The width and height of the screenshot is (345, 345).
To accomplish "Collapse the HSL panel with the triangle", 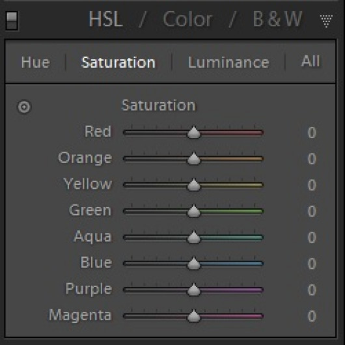I will click(326, 21).
